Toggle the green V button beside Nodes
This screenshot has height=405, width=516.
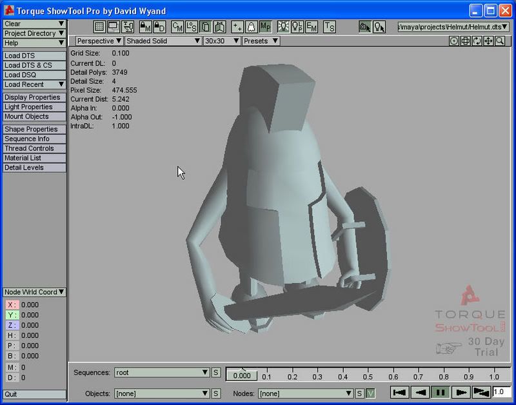point(371,393)
